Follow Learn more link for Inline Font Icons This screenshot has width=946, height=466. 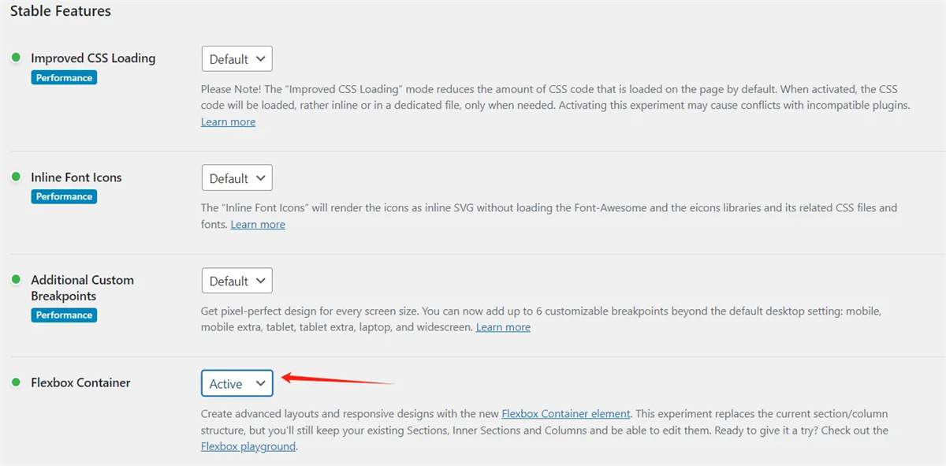[258, 224]
